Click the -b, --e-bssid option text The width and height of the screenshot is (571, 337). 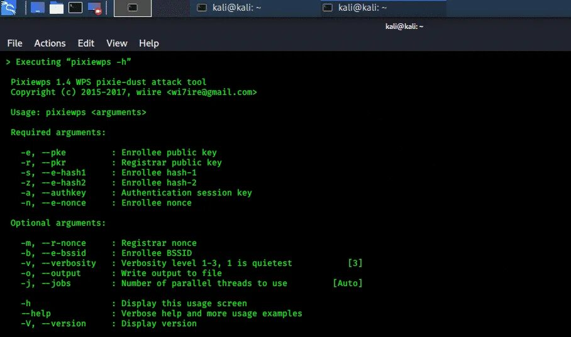tap(53, 253)
